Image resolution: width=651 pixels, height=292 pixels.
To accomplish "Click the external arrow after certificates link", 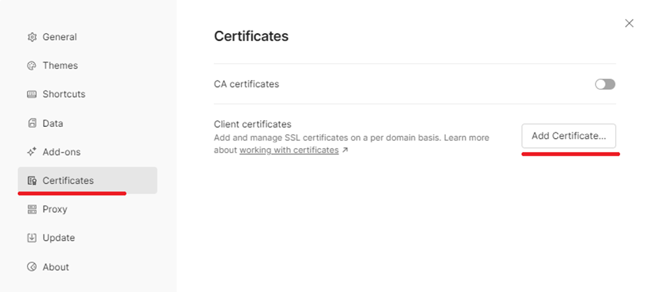I will point(345,150).
